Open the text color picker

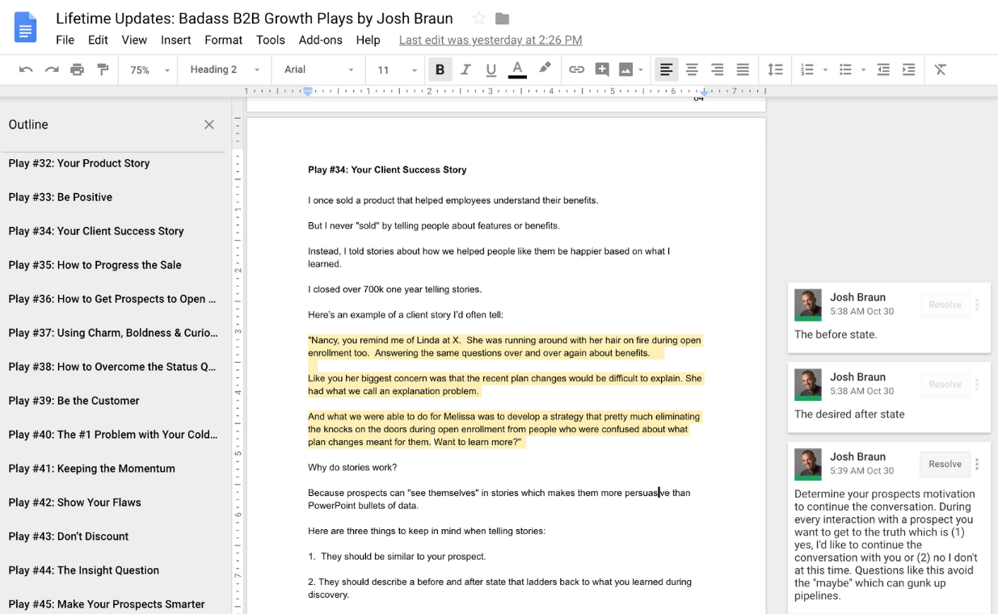click(x=517, y=69)
